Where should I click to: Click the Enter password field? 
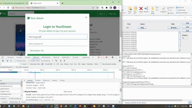click(57, 44)
